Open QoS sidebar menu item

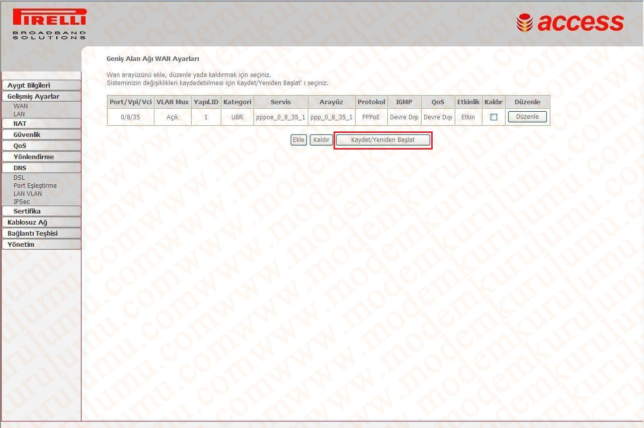pos(41,146)
